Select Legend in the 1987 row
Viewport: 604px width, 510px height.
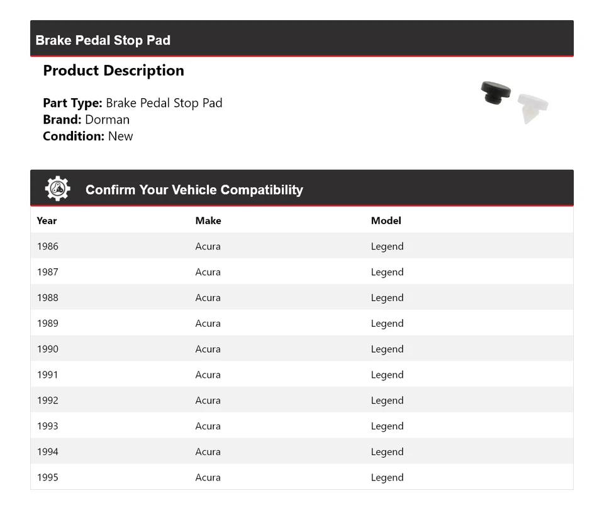tap(387, 272)
